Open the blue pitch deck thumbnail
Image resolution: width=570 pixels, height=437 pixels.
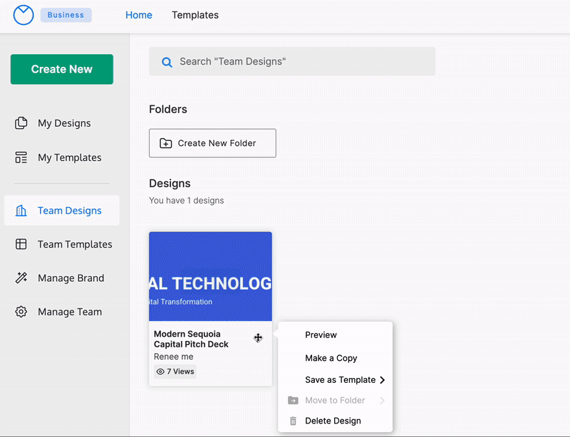point(210,276)
